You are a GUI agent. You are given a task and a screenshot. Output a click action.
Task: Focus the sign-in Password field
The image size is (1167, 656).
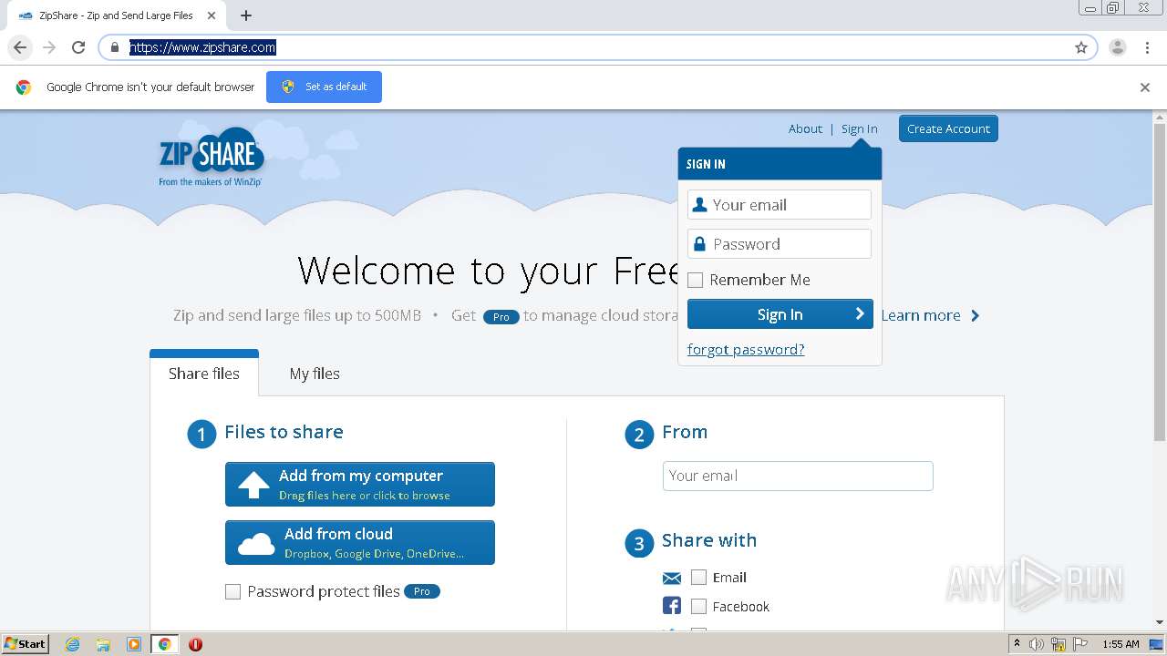pos(780,244)
